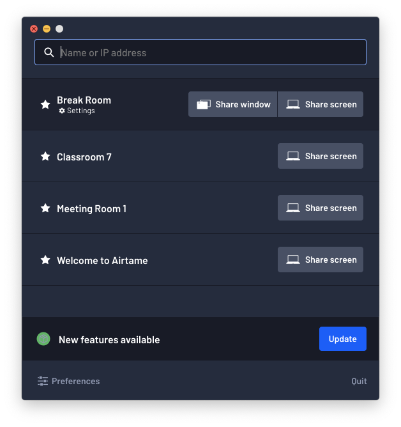Open Break Room Settings link

coord(77,111)
